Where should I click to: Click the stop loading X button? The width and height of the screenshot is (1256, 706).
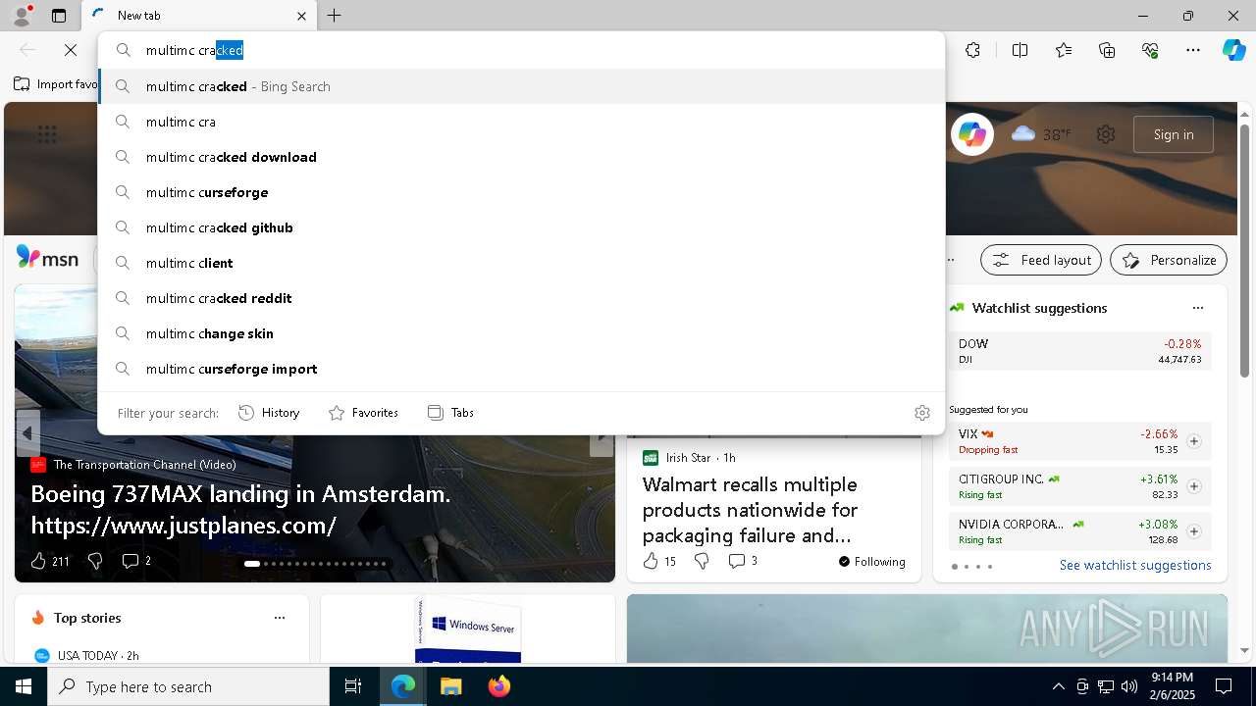tap(71, 50)
